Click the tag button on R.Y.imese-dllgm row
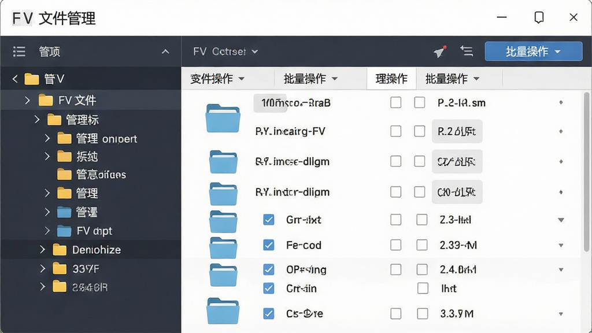Image resolution: width=592 pixels, height=333 pixels. pos(457,162)
